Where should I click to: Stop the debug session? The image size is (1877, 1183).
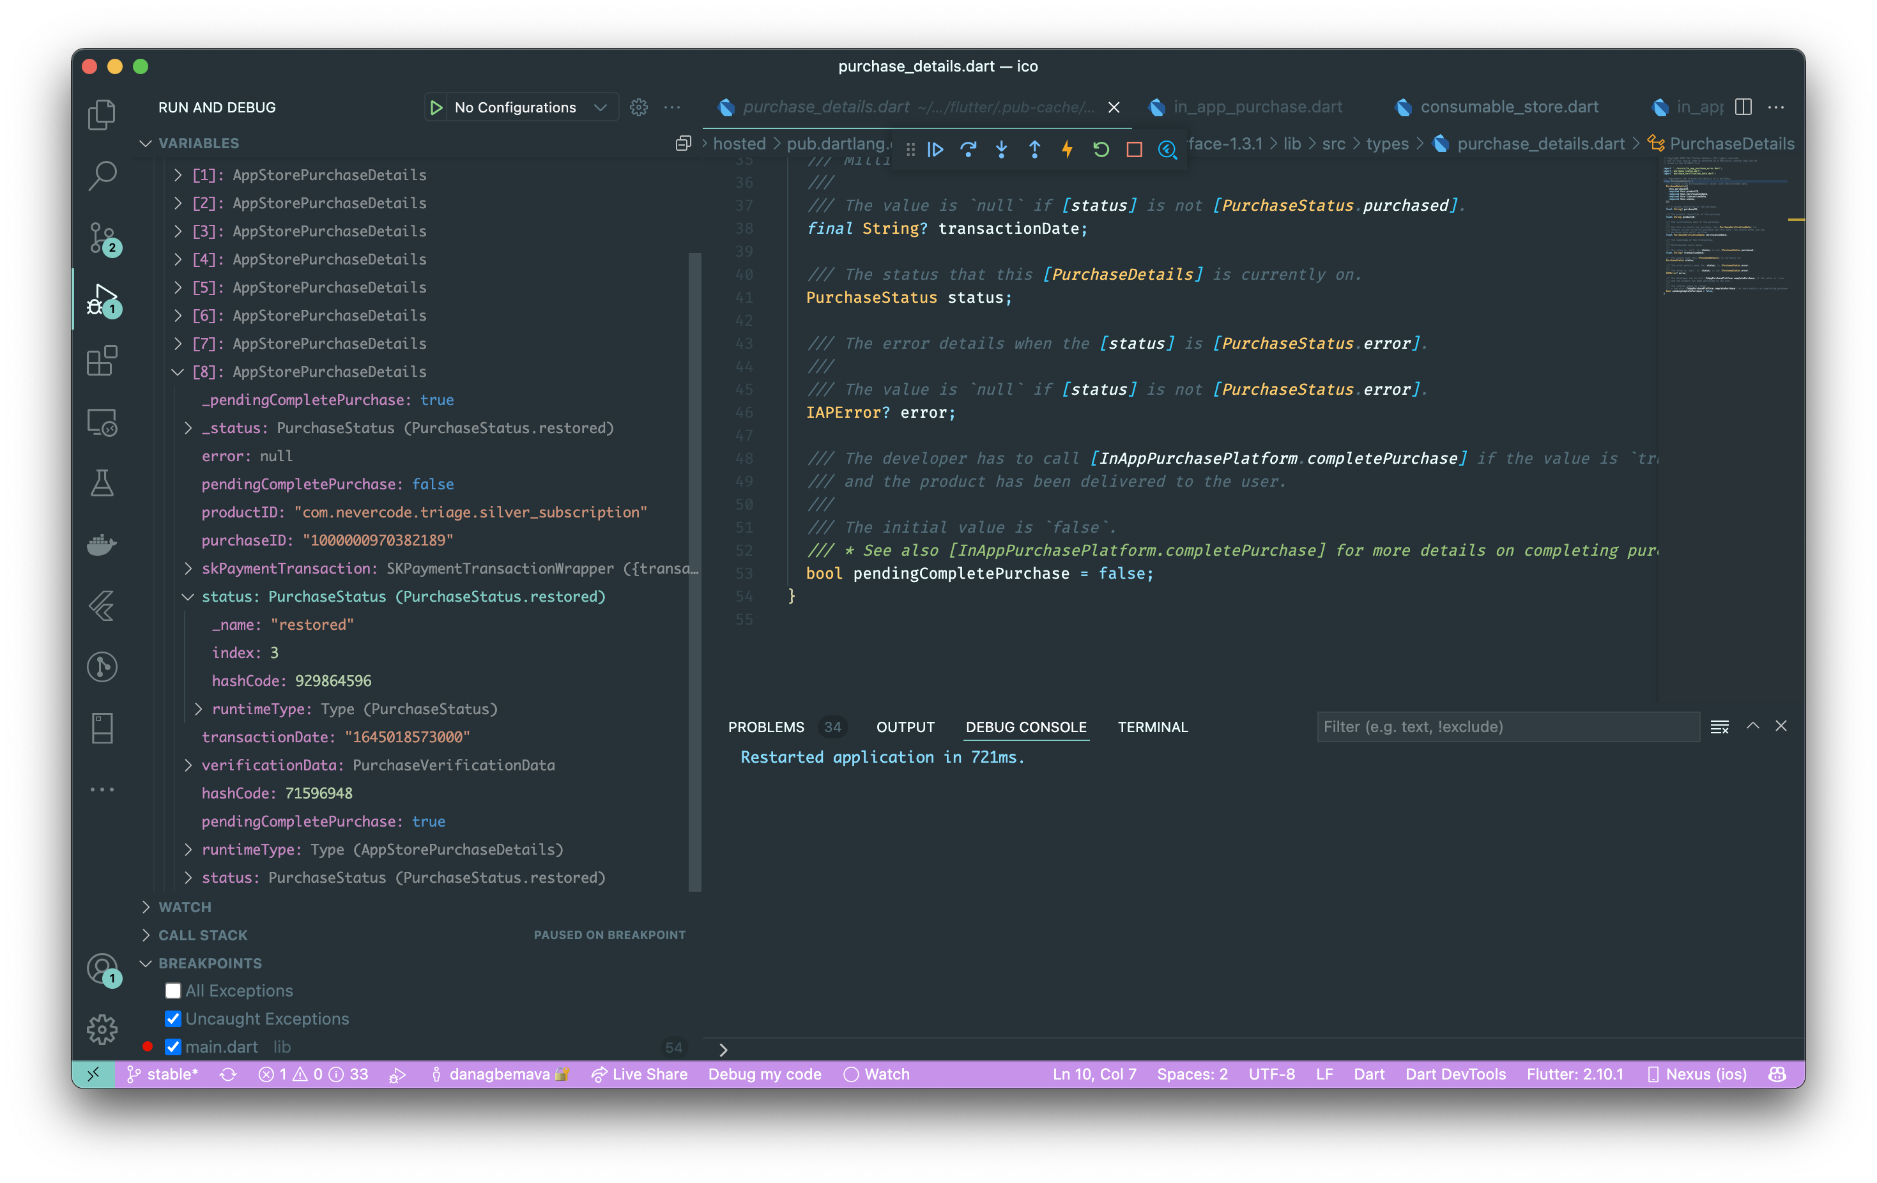coord(1134,149)
